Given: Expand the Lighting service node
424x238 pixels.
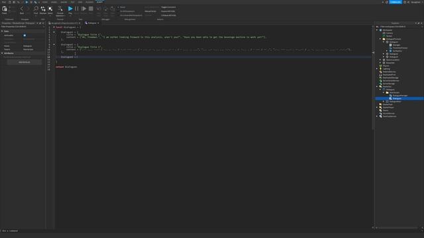Looking at the screenshot, I should (x=377, y=69).
